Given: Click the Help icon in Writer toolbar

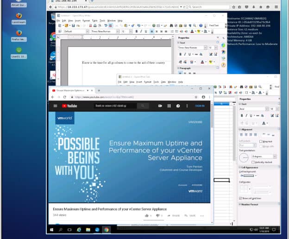Looking at the screenshot, I should [x=201, y=25].
